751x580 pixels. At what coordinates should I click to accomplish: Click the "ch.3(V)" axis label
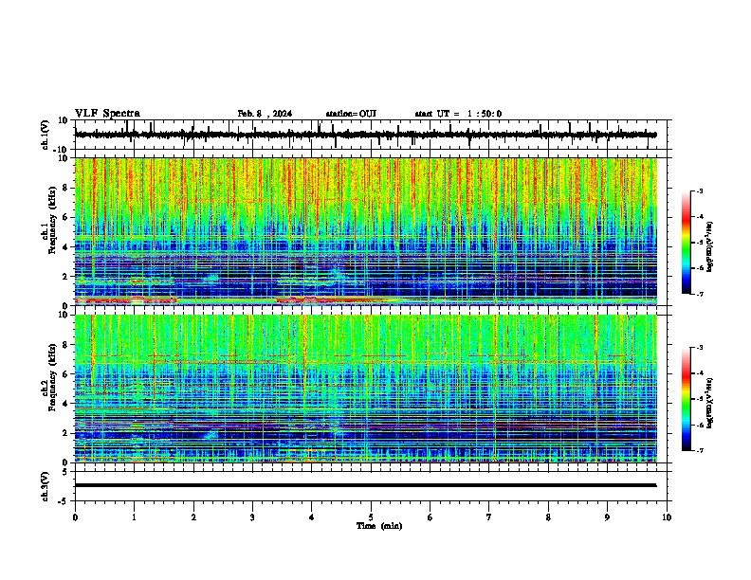[45, 487]
